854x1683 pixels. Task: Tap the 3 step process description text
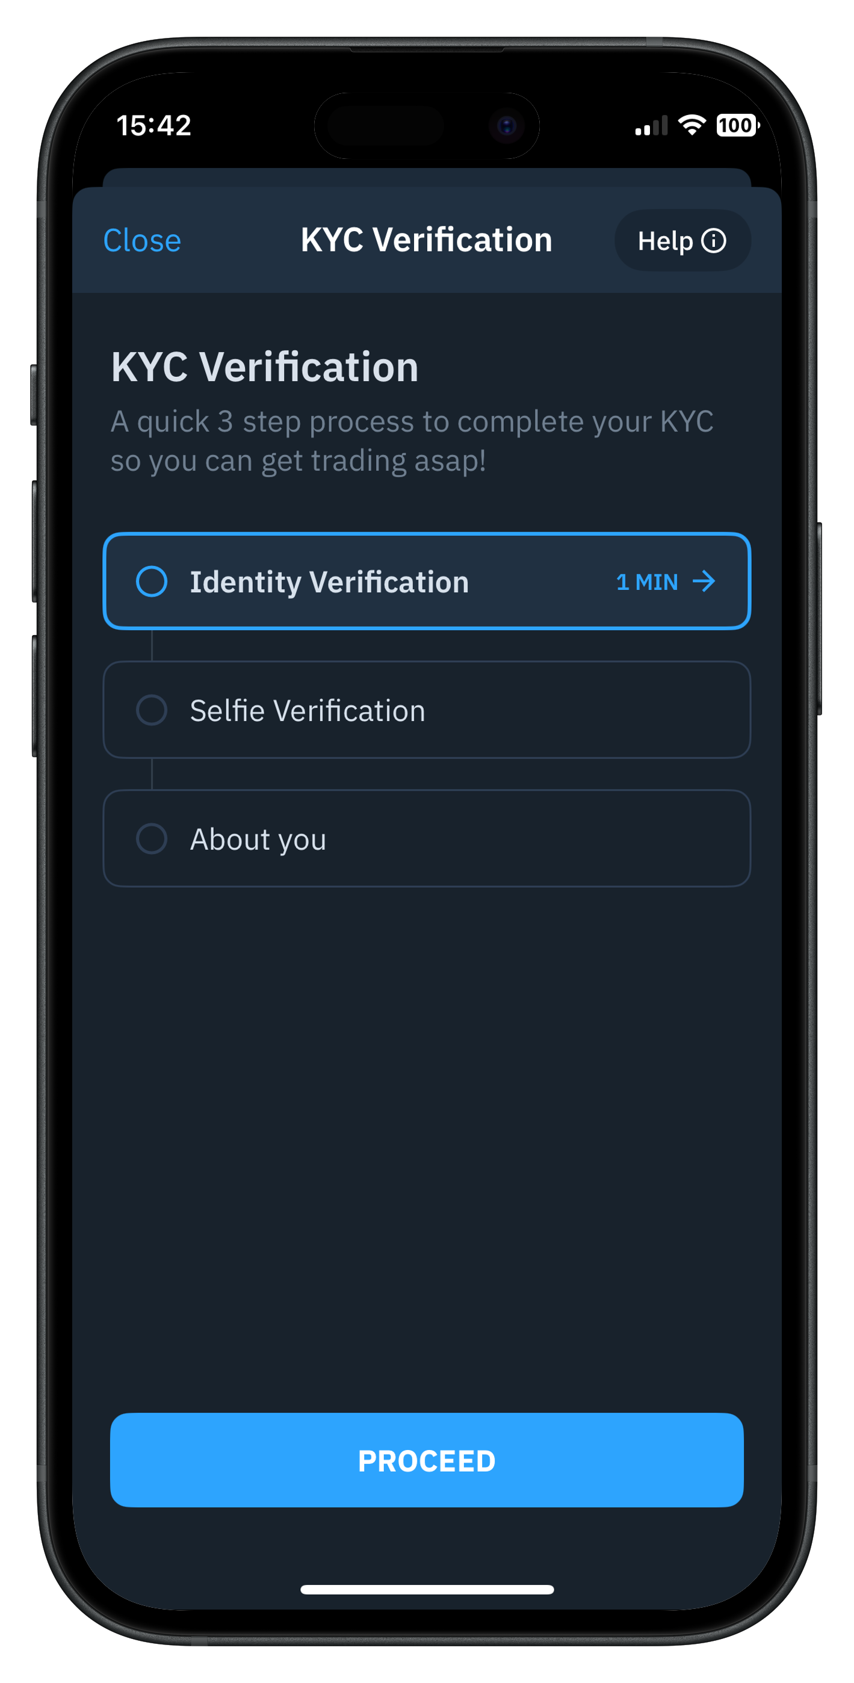(x=412, y=441)
